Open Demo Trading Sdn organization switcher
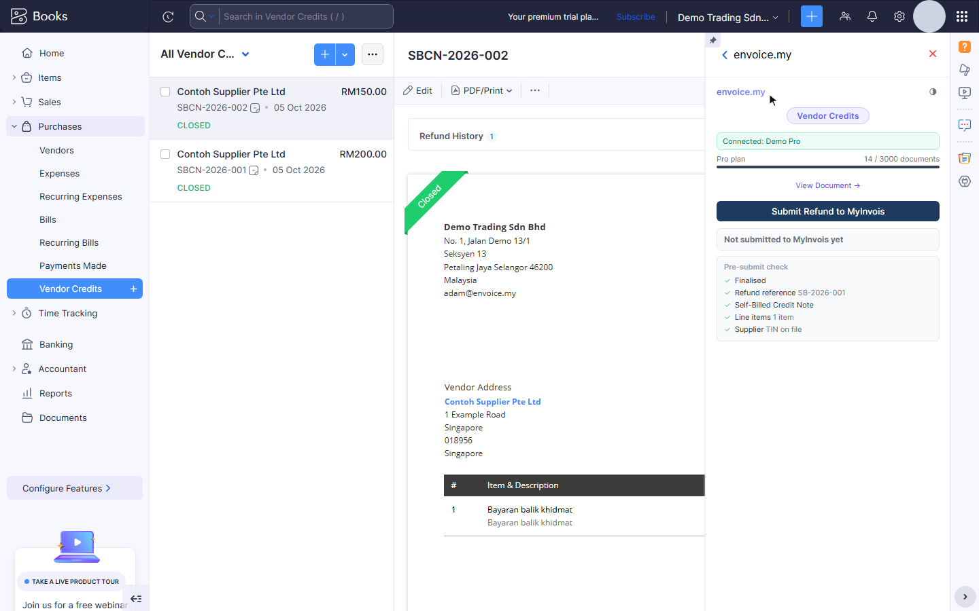This screenshot has height=611, width=979. click(727, 17)
